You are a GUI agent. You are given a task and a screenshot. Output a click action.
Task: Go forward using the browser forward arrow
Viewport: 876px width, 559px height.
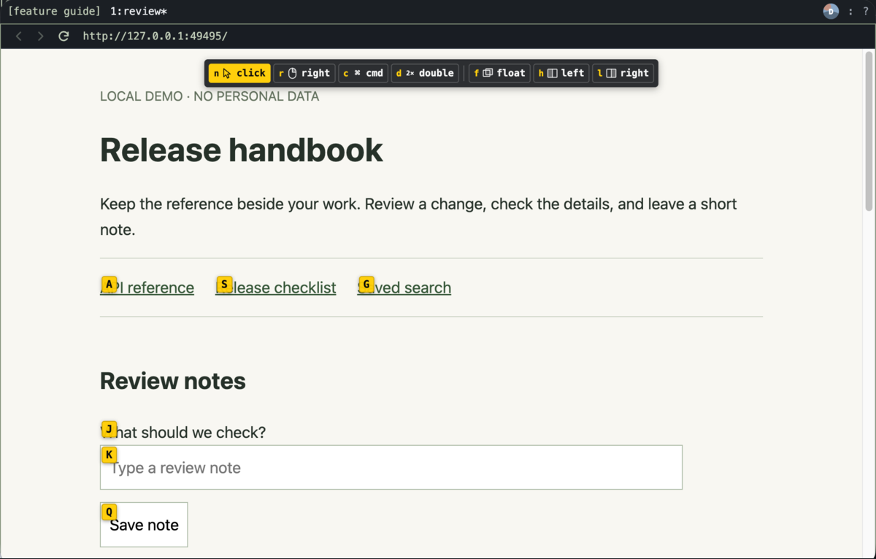[x=41, y=36]
